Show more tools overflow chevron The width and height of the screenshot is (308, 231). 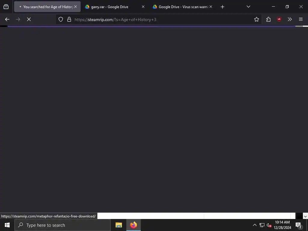(x=290, y=19)
